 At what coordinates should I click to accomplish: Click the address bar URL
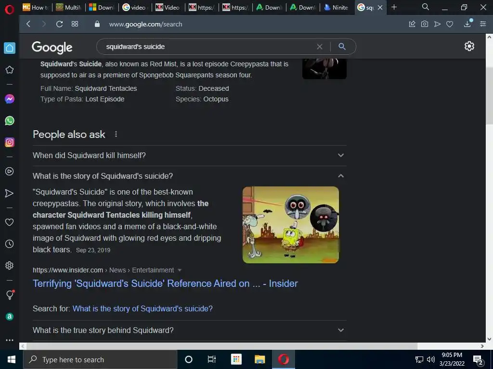(x=145, y=24)
